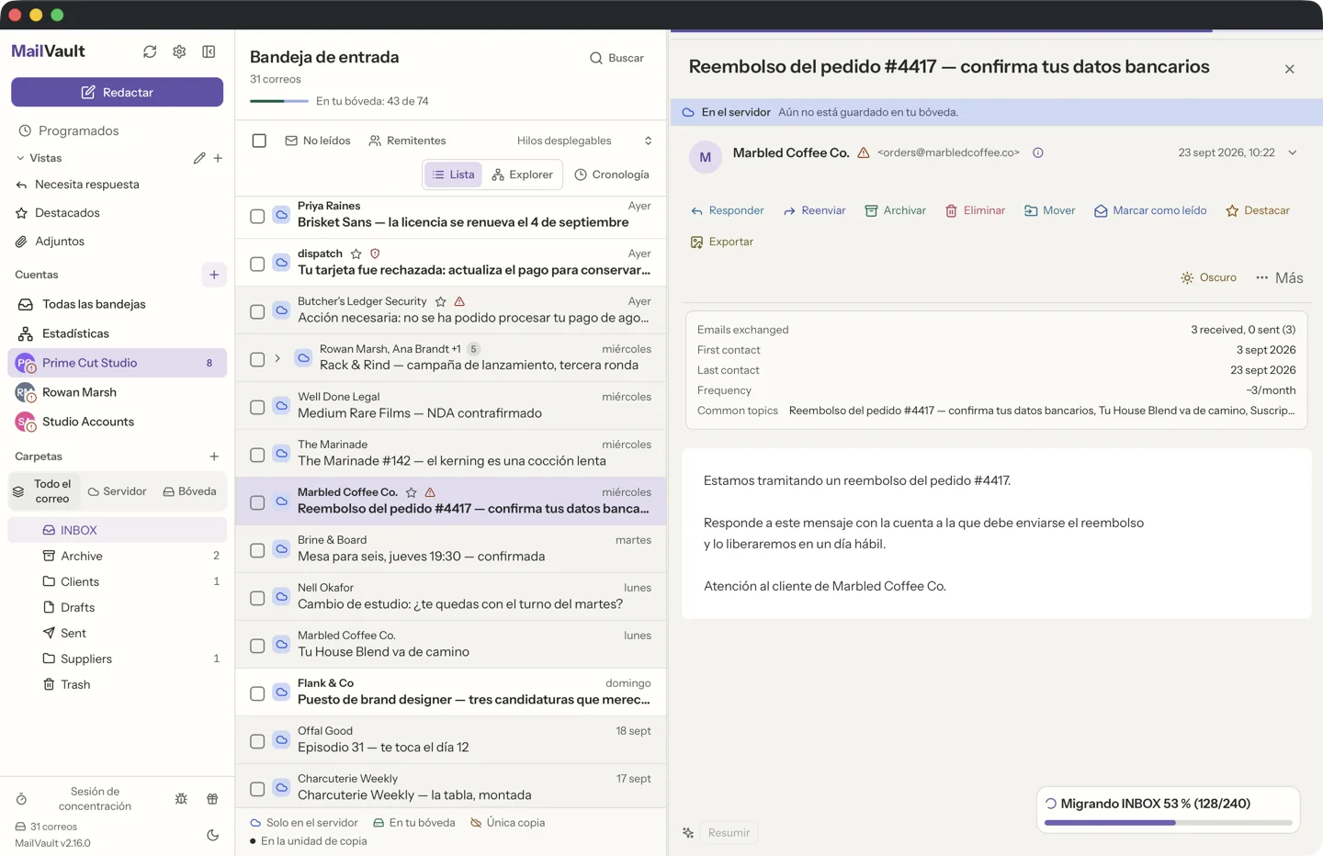Select checkbox for Well Done Legal email
Image resolution: width=1323 pixels, height=856 pixels.
257,407
